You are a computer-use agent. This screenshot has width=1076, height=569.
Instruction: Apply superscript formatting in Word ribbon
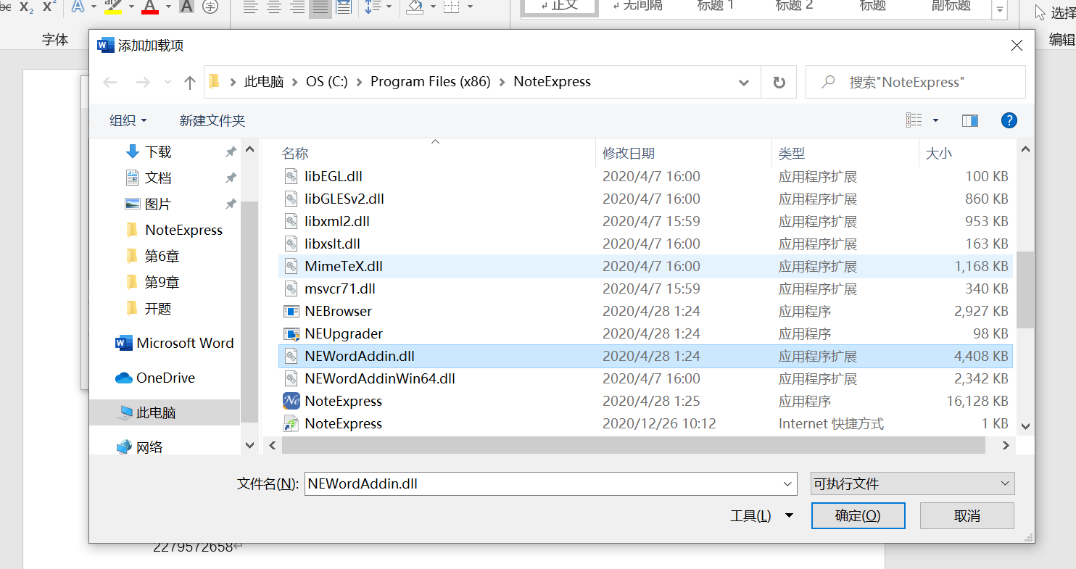pyautogui.click(x=49, y=7)
